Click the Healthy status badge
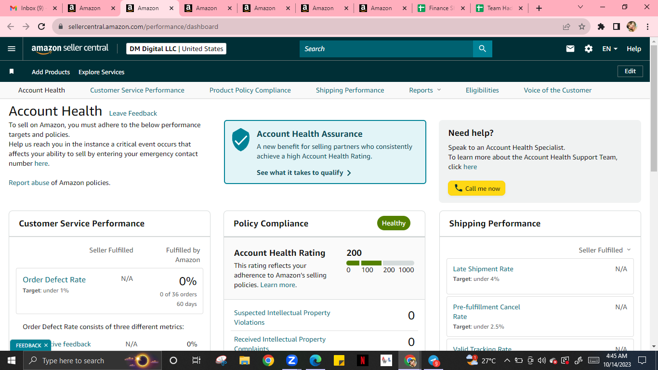The height and width of the screenshot is (370, 658). point(394,223)
